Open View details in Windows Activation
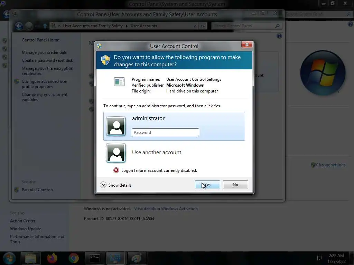The height and width of the screenshot is (265, 354). [166, 209]
